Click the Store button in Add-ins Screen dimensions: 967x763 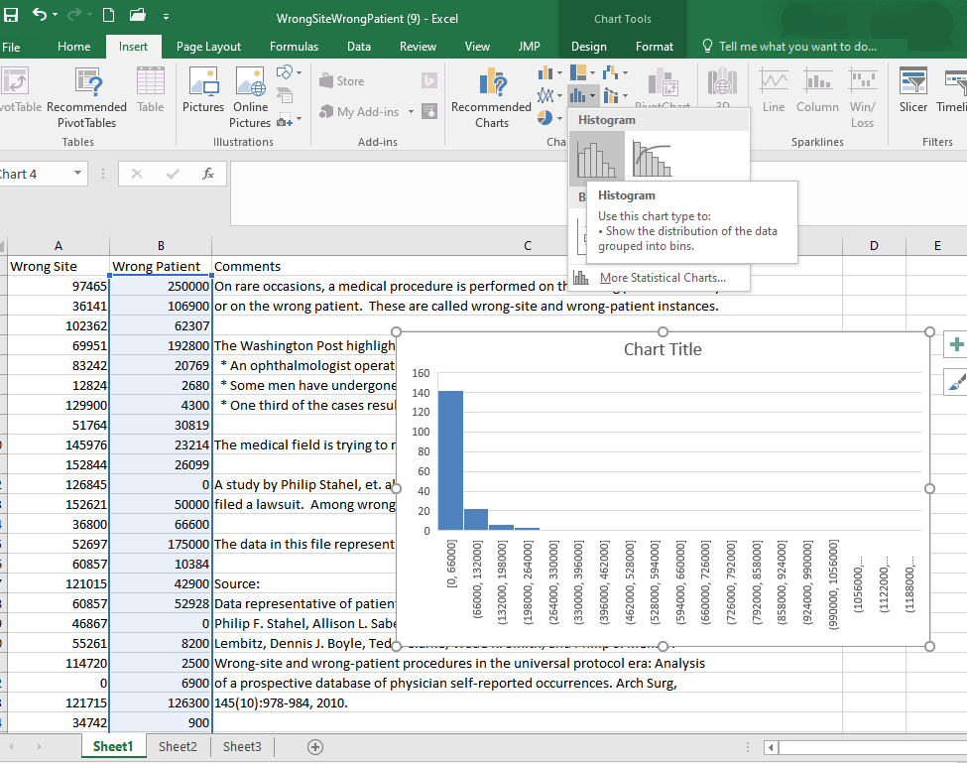tap(342, 81)
